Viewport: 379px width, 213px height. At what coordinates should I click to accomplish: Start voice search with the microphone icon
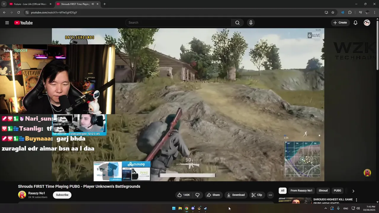[x=251, y=23]
